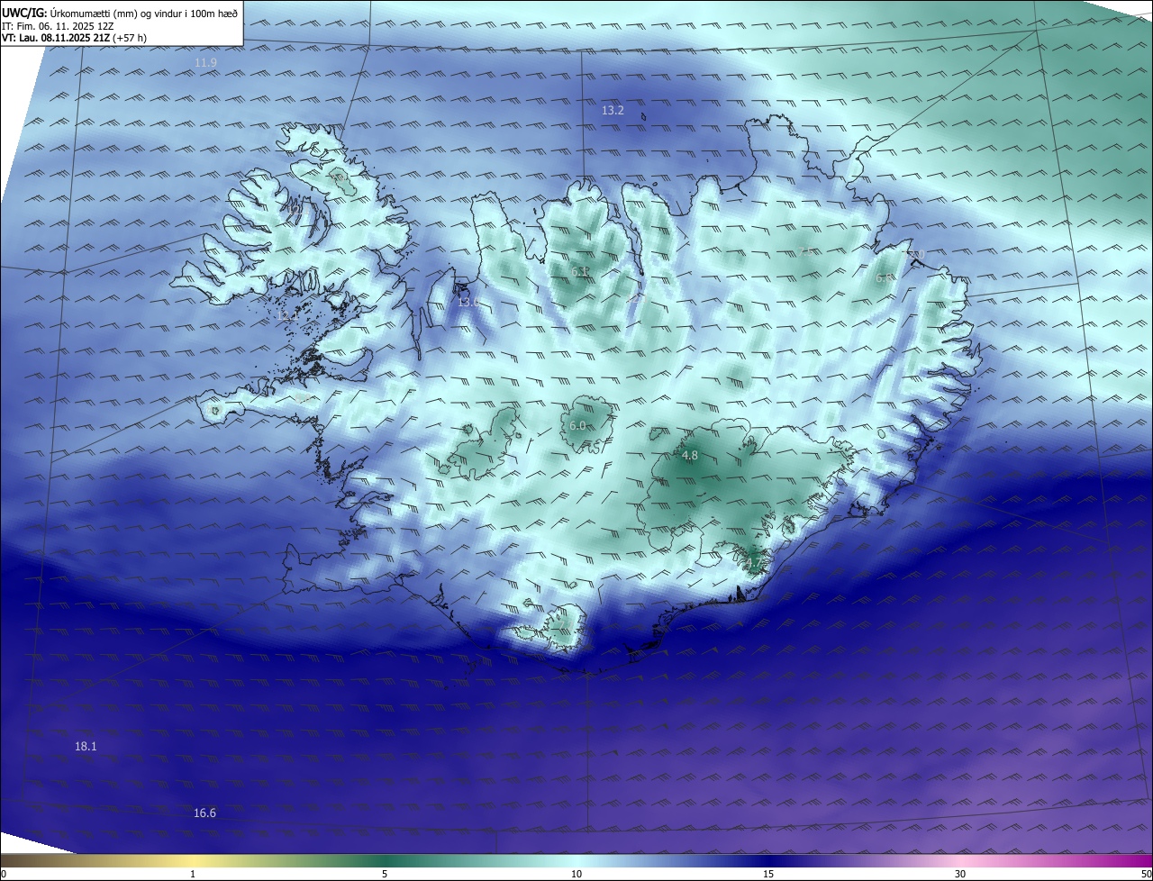
Task: Click the color scale label 0
Action: point(4,875)
